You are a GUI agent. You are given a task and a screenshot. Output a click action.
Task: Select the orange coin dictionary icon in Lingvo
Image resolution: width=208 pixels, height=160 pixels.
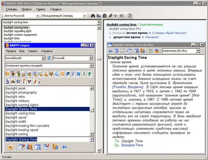pyautogui.click(x=62, y=74)
